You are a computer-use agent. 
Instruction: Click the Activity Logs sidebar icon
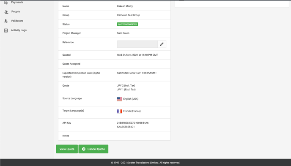coord(6,30)
